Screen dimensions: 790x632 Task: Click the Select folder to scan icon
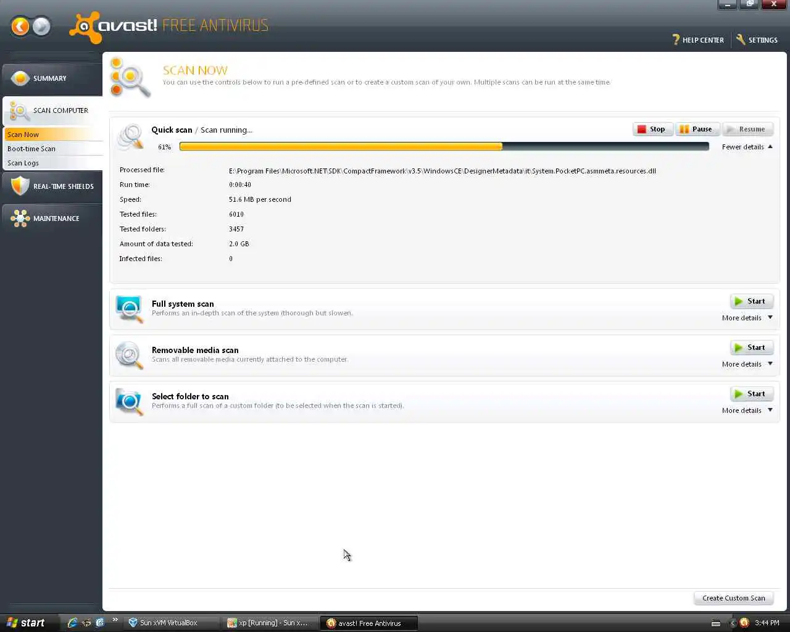point(129,401)
